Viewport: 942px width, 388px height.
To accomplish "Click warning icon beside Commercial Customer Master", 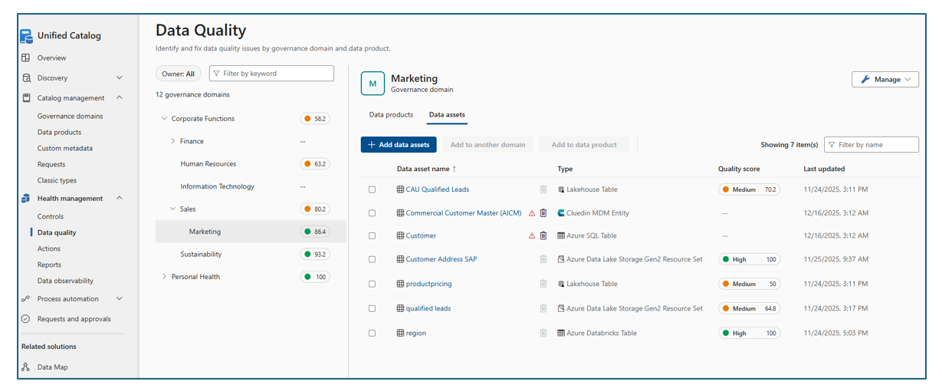I will tap(532, 213).
